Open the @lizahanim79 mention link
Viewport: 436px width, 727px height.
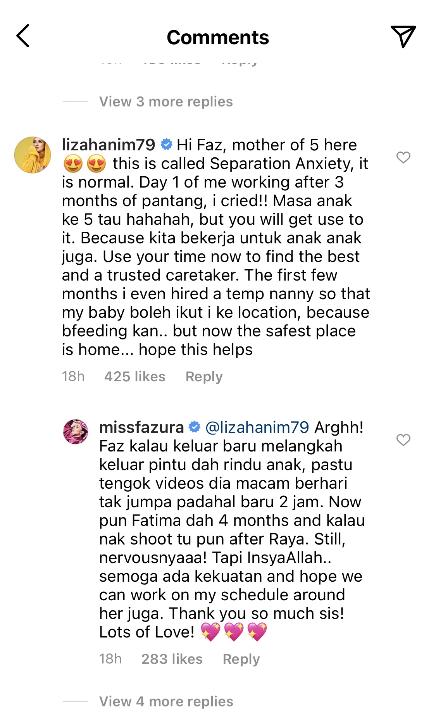coord(257,427)
